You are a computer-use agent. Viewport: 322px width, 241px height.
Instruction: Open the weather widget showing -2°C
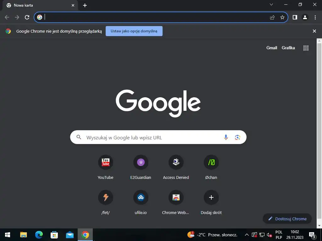[212, 235]
